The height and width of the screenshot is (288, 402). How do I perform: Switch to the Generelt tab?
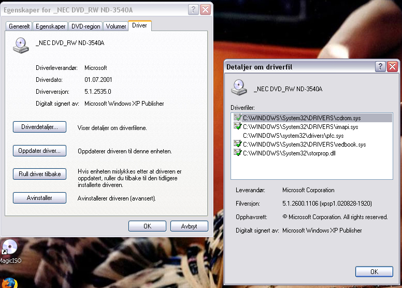(19, 26)
